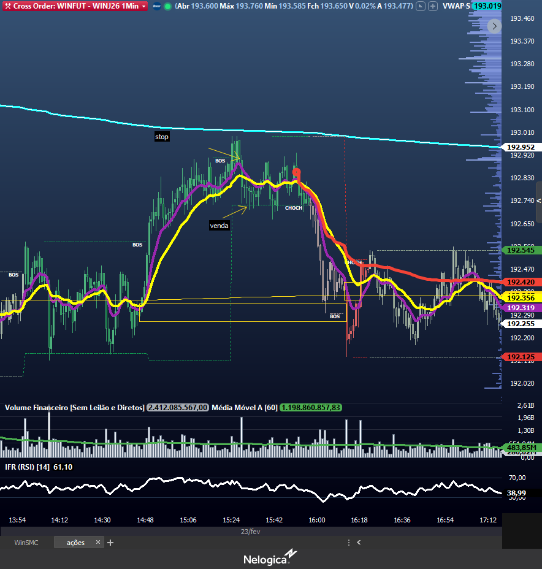Collapse tab bar using left chevron
The height and width of the screenshot is (569, 542).
tap(359, 543)
